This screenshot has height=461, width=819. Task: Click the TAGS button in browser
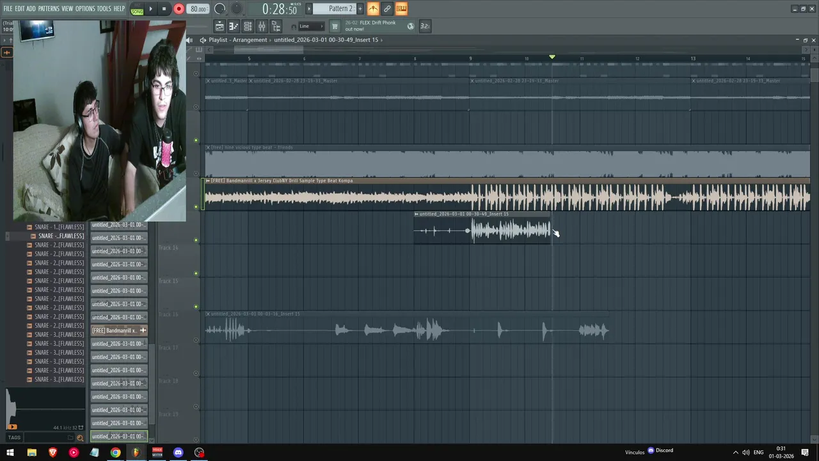pyautogui.click(x=14, y=437)
